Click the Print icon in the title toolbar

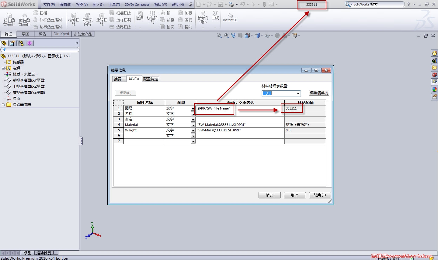click(231, 4)
